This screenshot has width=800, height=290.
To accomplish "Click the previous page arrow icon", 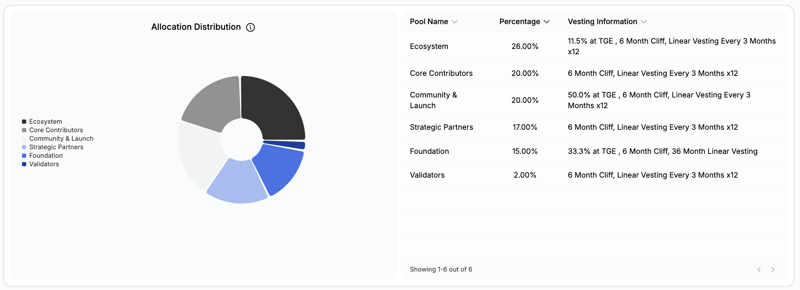I will [759, 269].
